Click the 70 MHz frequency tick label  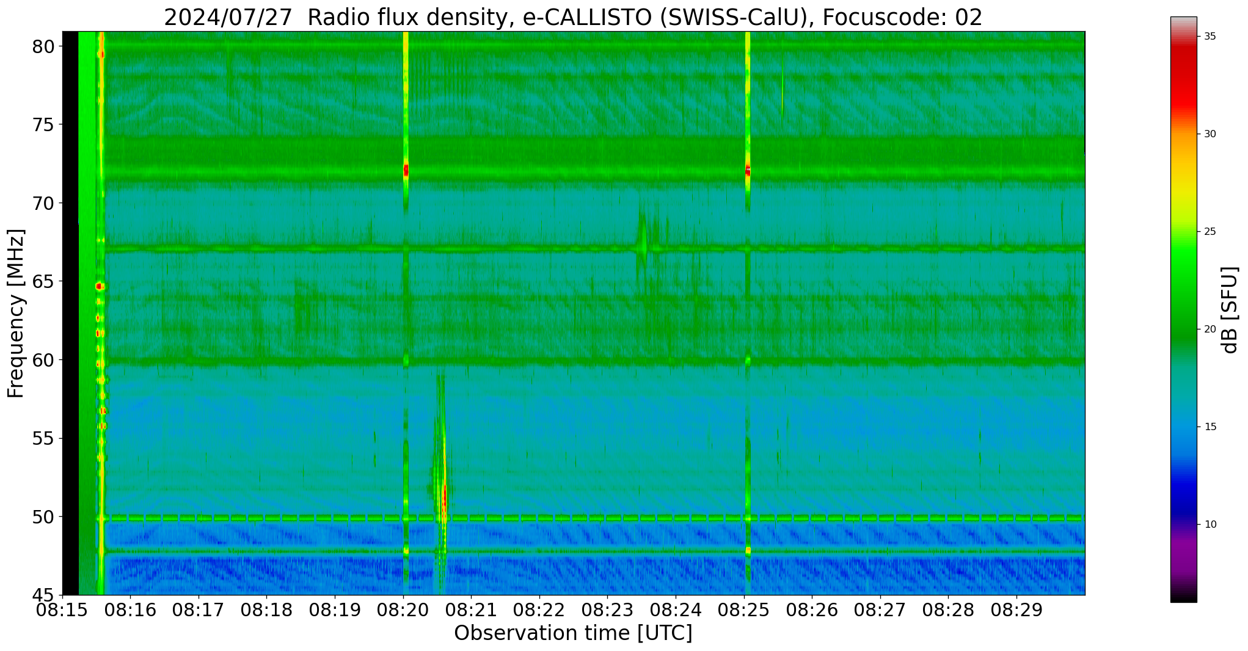(43, 203)
